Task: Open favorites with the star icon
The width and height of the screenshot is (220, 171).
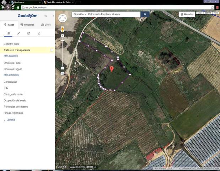Action: pyautogui.click(x=39, y=33)
